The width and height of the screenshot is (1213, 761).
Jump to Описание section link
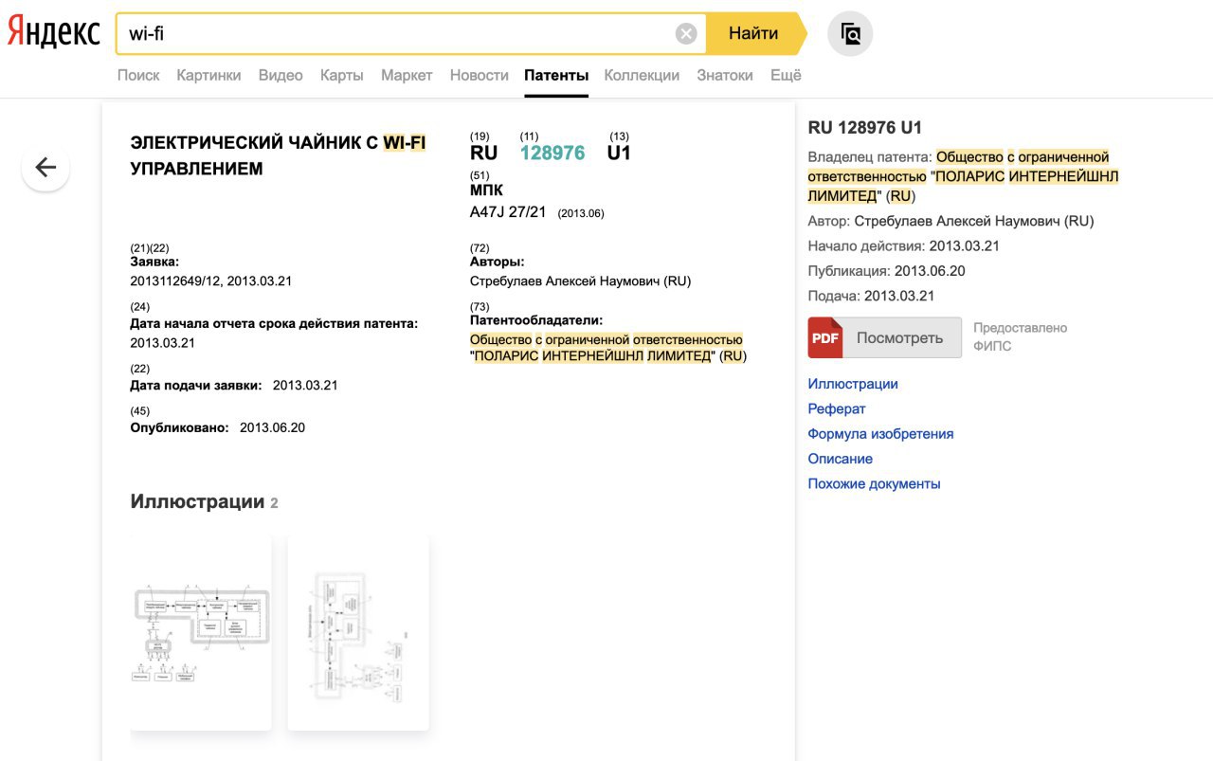coord(841,459)
